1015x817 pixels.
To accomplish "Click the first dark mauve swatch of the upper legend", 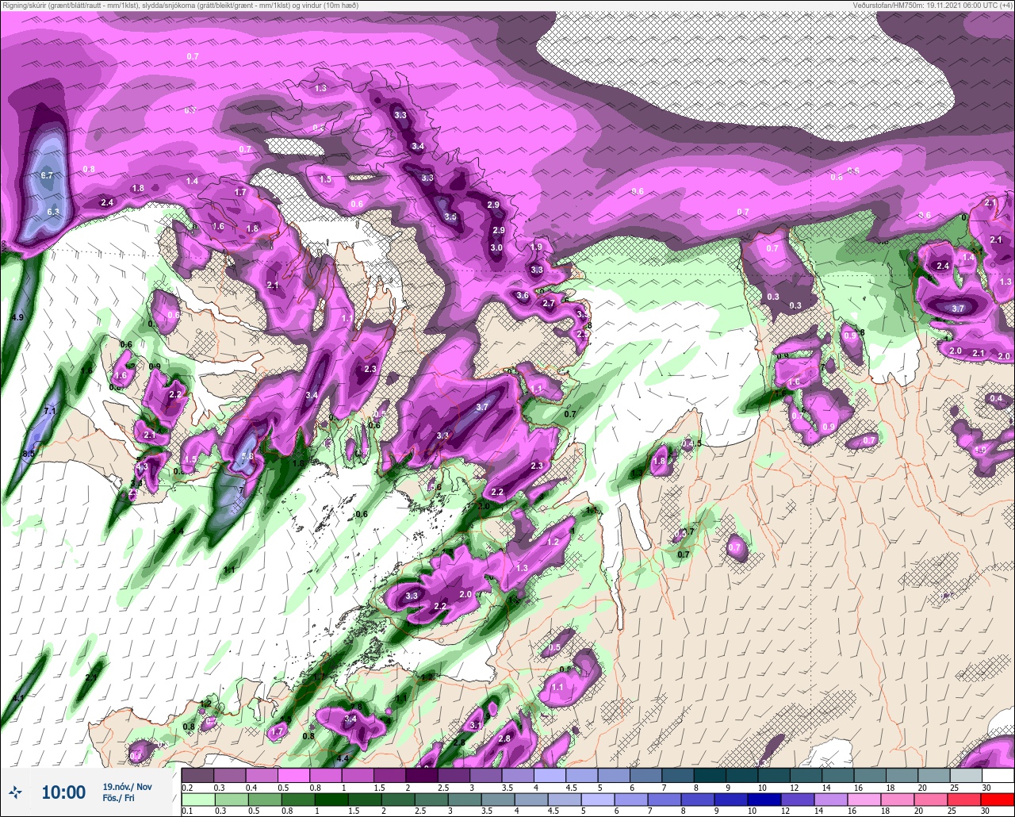I will [197, 775].
